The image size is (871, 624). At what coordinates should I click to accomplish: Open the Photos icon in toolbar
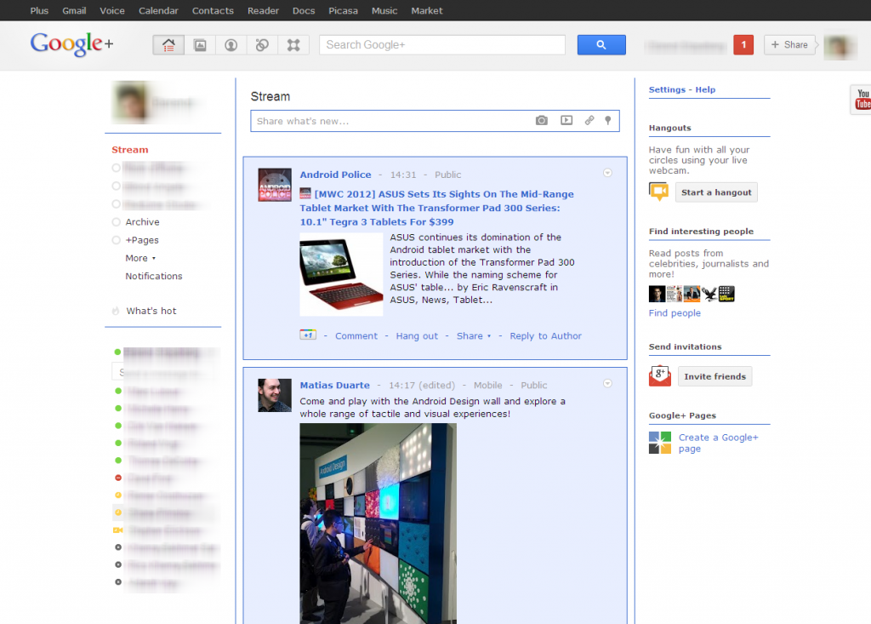200,45
